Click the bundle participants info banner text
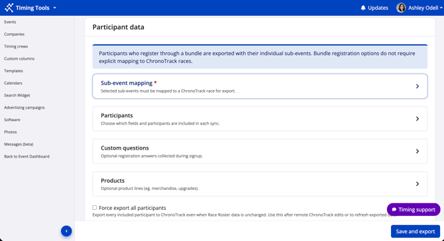This screenshot has height=241, width=444. point(257,57)
